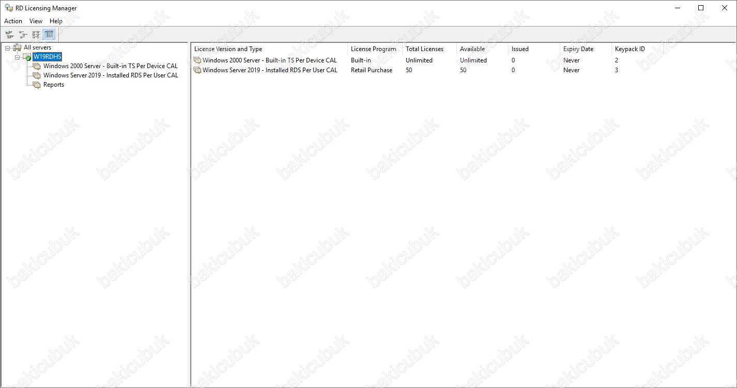This screenshot has height=388, width=737.
Task: Click the Retail Purchase license program cell
Action: click(372, 70)
